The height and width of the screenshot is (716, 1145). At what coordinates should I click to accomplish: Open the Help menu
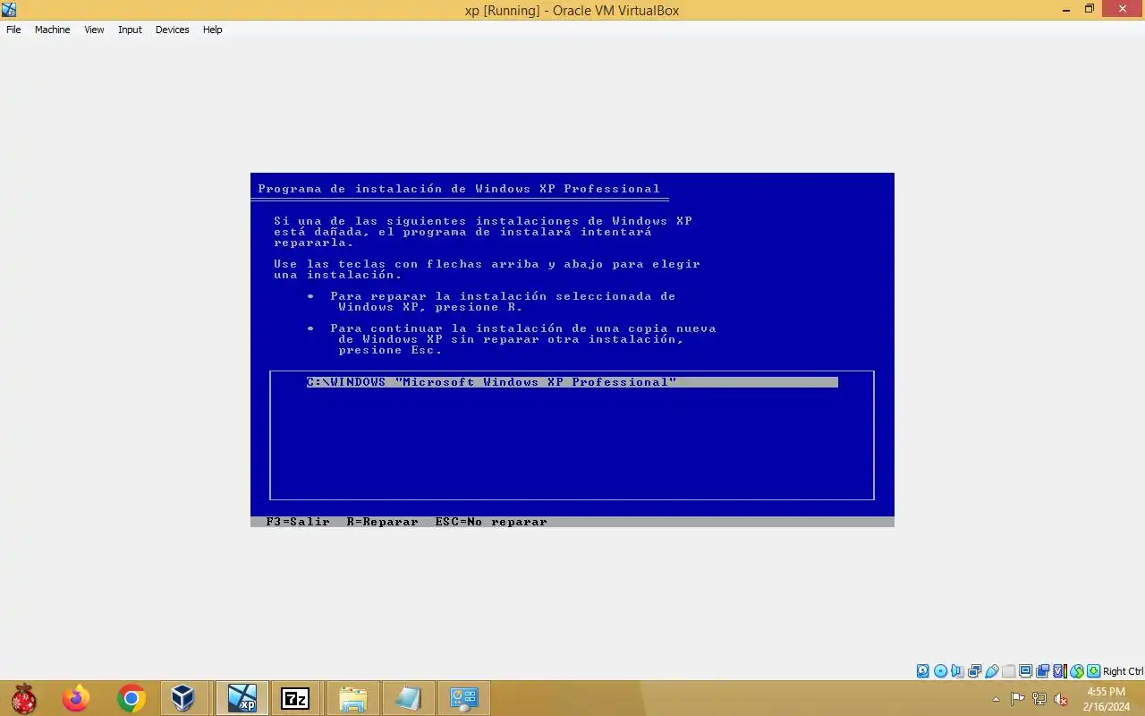(x=212, y=30)
